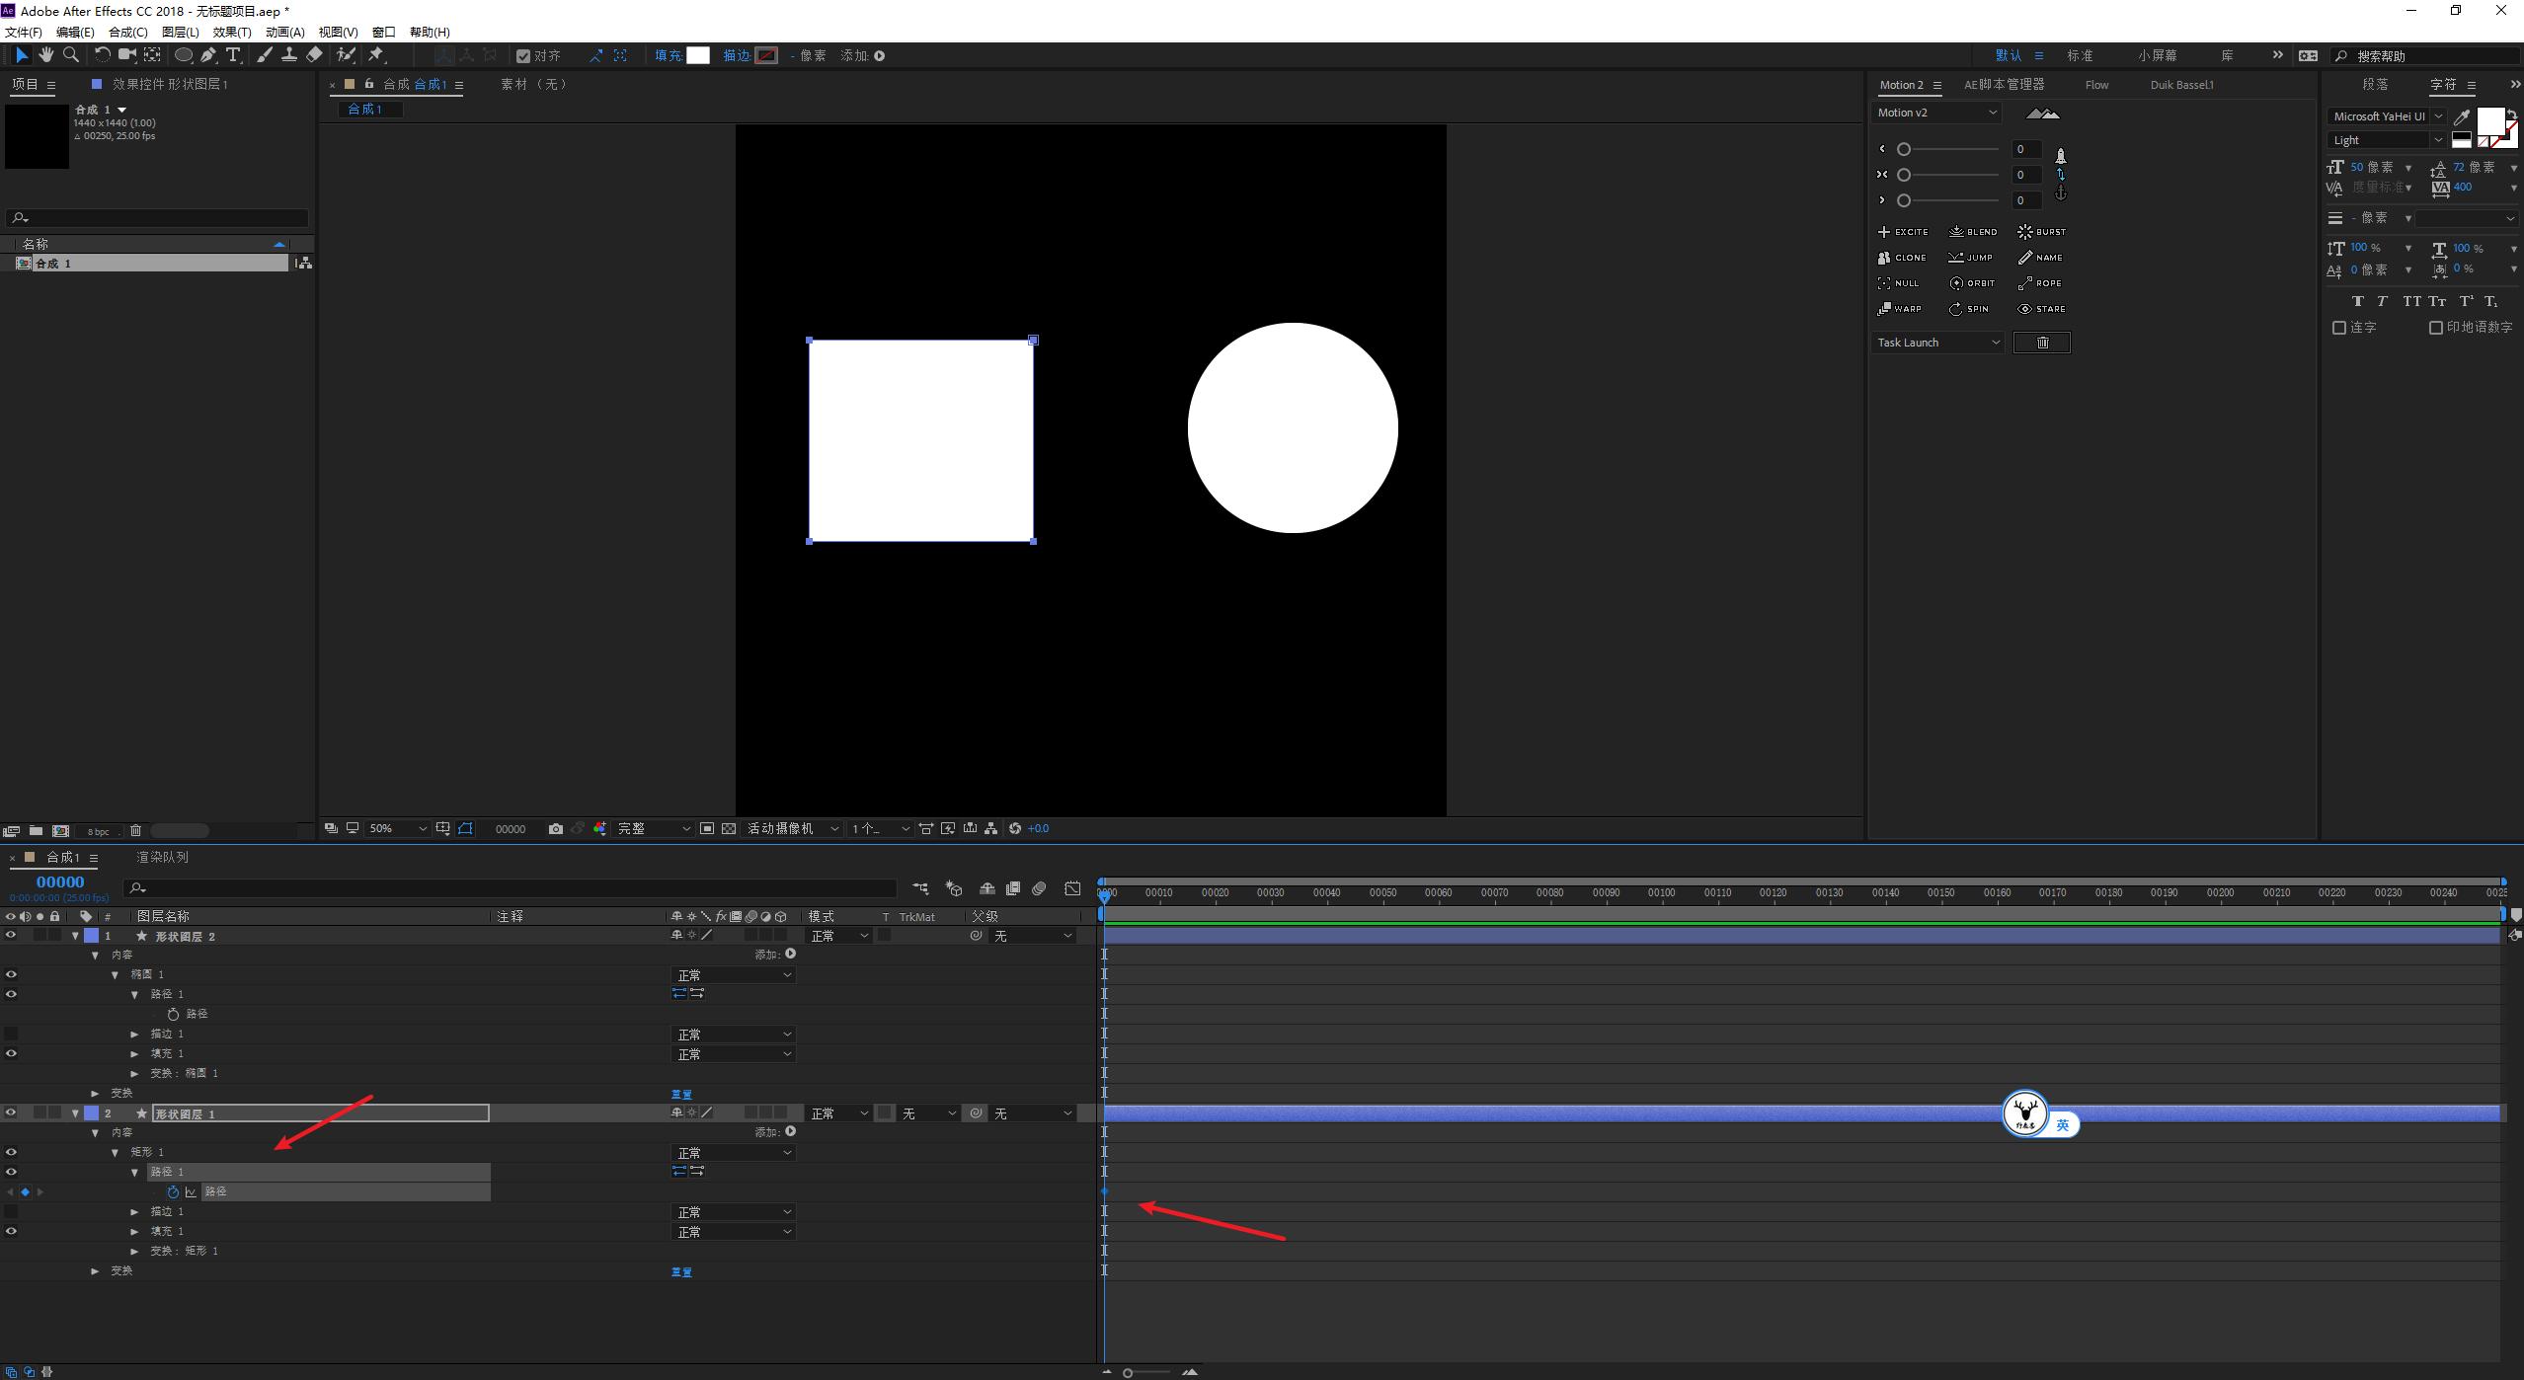The image size is (2524, 1380).
Task: Enable the 连字 ligatures checkbox
Action: pos(2338,328)
